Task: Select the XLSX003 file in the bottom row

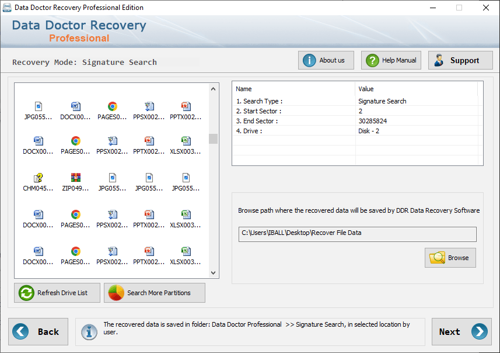Action: [186, 255]
